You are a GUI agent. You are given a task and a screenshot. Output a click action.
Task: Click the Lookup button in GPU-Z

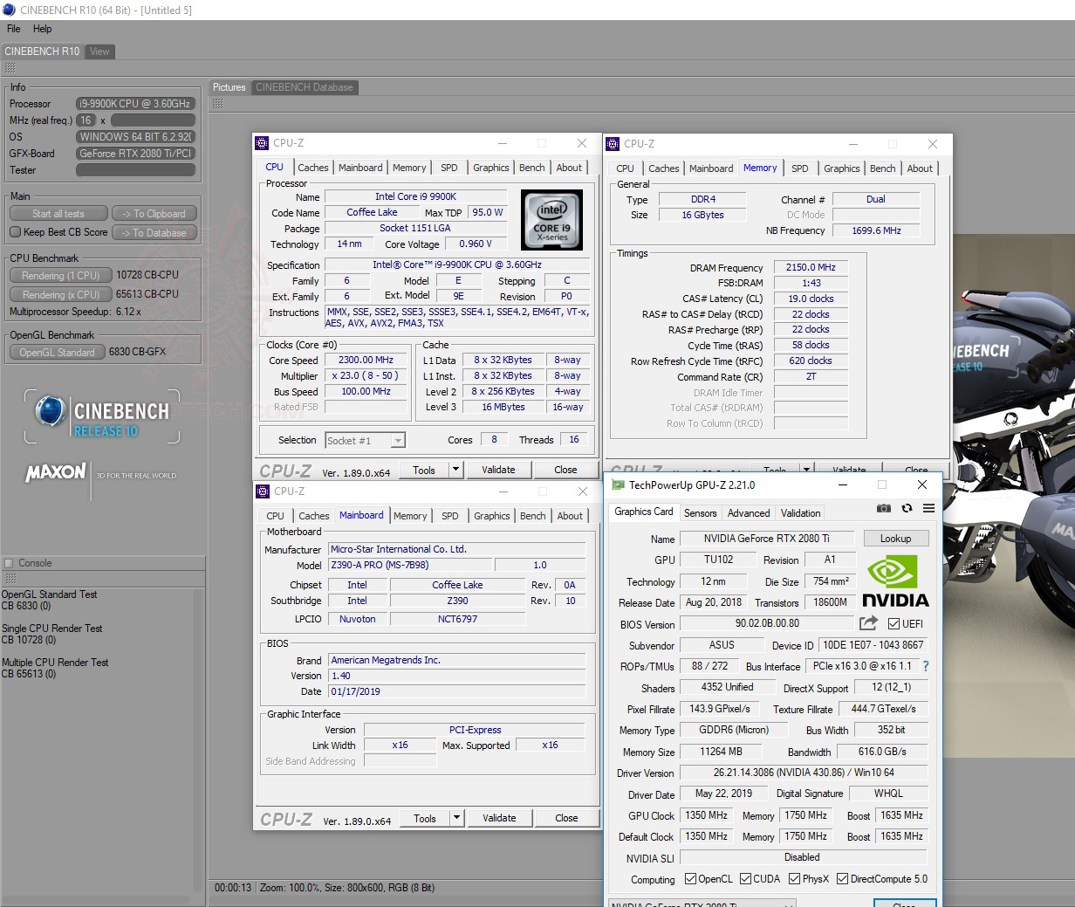pyautogui.click(x=896, y=539)
